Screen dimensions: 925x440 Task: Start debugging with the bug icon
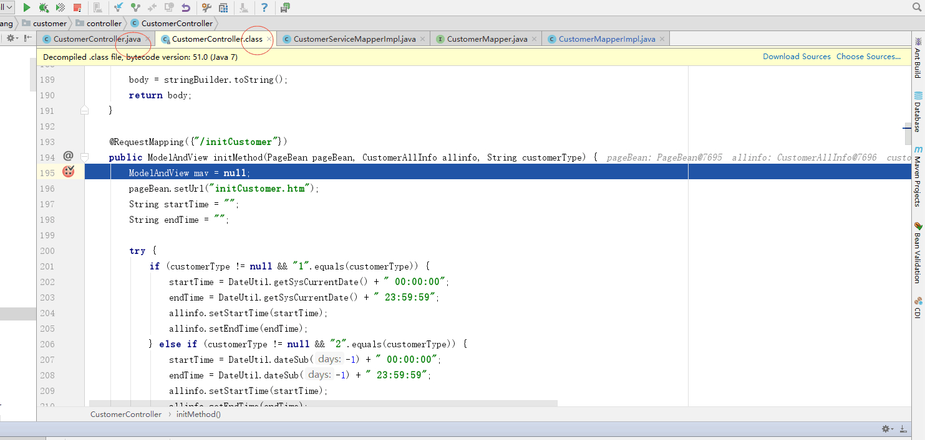click(44, 7)
